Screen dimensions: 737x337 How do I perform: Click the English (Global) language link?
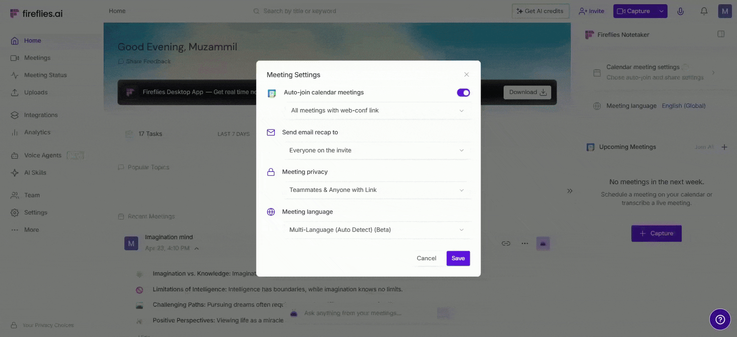684,106
